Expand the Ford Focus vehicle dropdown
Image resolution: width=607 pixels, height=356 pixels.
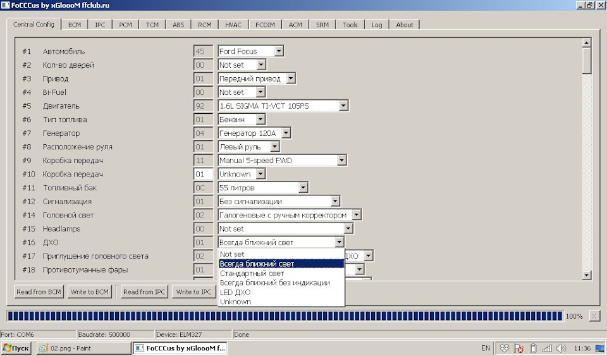(x=279, y=51)
